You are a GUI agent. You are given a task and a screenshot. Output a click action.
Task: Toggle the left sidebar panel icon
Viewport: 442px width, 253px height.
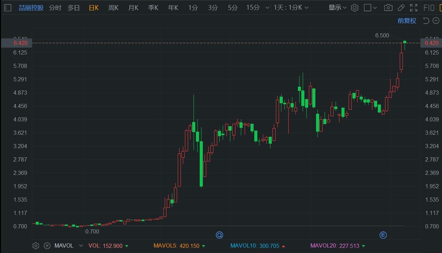pyautogui.click(x=8, y=8)
